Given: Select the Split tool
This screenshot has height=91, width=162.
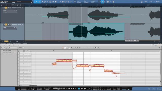Looking at the screenshot, I should click(x=42, y=2).
